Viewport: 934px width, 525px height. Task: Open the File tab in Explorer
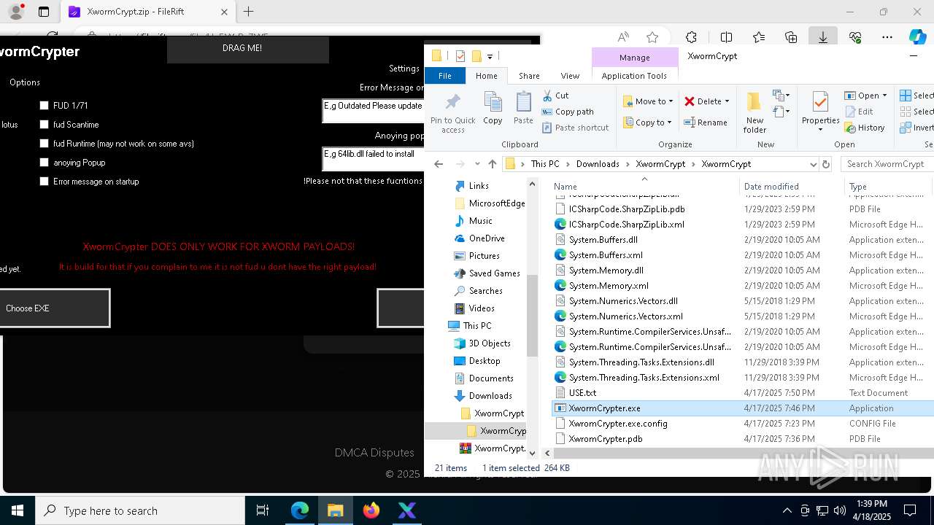click(x=444, y=76)
